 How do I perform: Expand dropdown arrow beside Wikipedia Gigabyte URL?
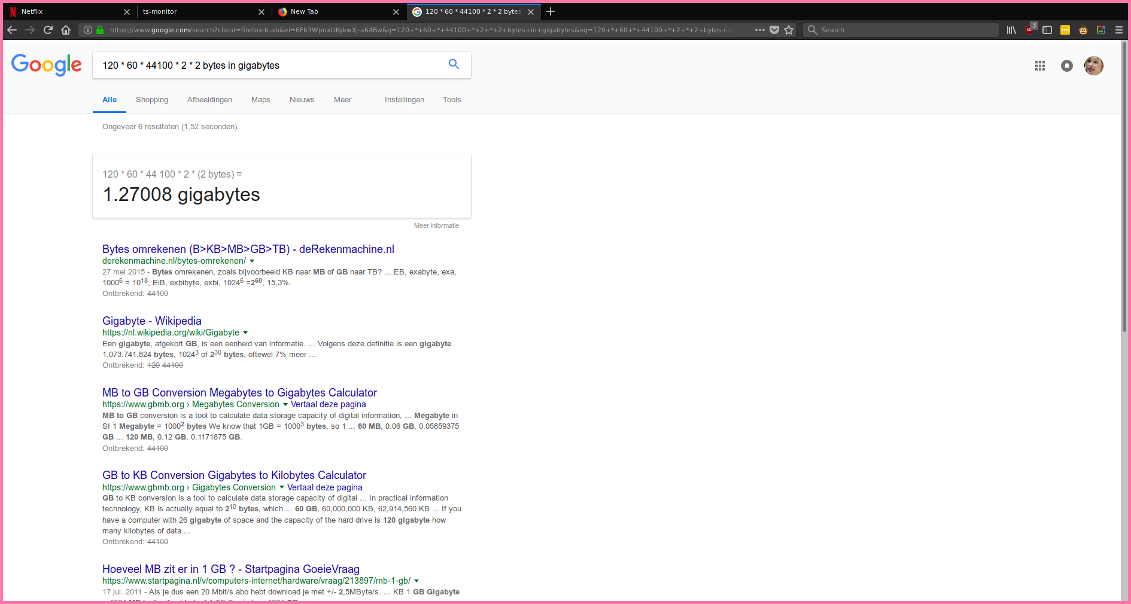tap(245, 333)
